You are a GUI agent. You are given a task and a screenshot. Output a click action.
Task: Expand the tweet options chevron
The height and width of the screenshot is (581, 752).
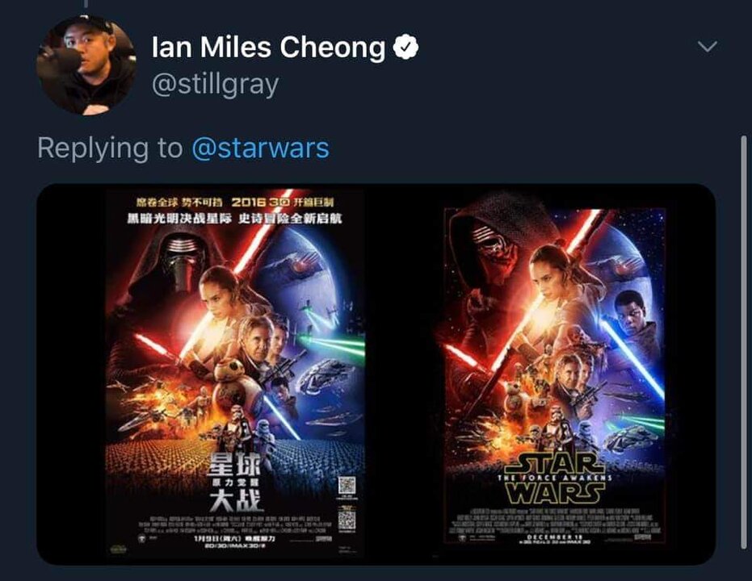click(x=708, y=47)
